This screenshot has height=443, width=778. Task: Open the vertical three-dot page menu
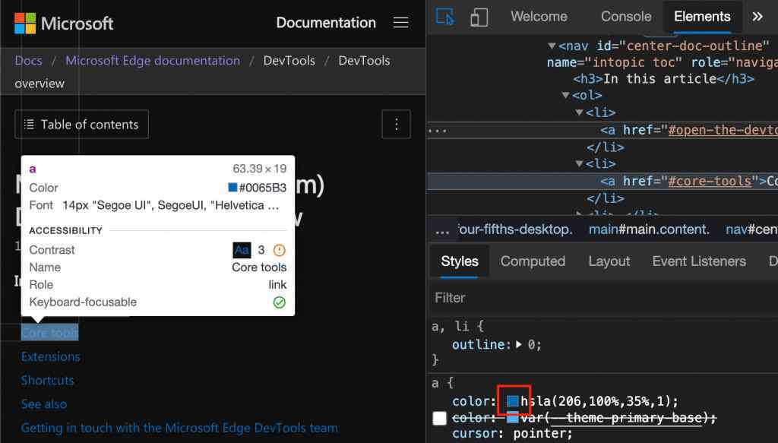396,124
